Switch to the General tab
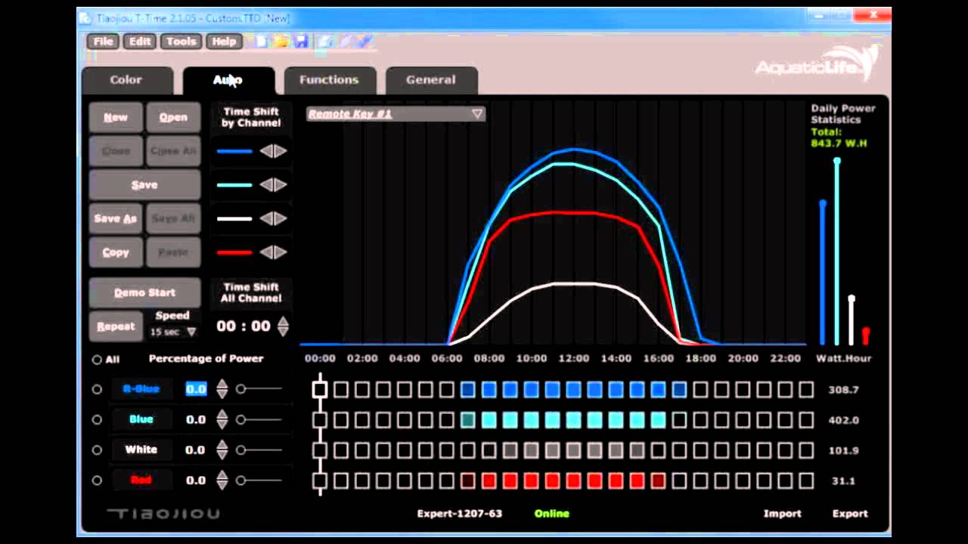The width and height of the screenshot is (968, 544). click(x=431, y=80)
